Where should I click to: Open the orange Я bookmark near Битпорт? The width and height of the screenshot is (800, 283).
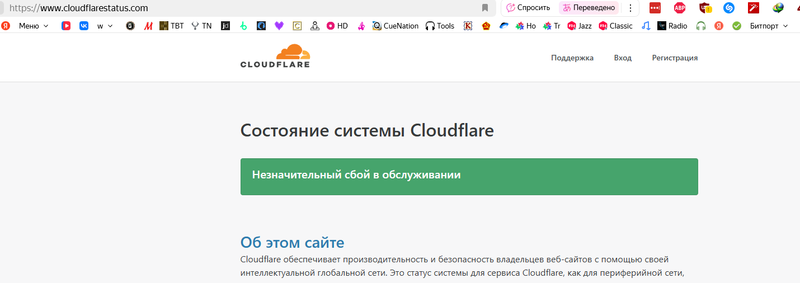coord(719,26)
